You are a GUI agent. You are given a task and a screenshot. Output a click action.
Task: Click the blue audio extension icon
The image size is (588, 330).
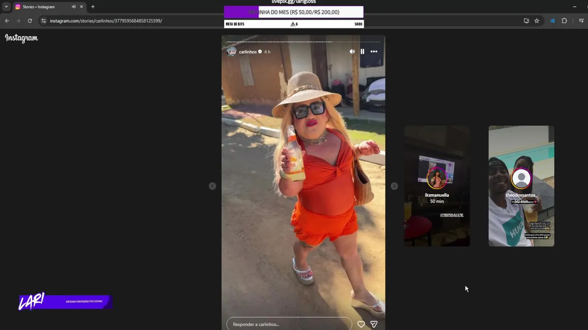pos(553,21)
